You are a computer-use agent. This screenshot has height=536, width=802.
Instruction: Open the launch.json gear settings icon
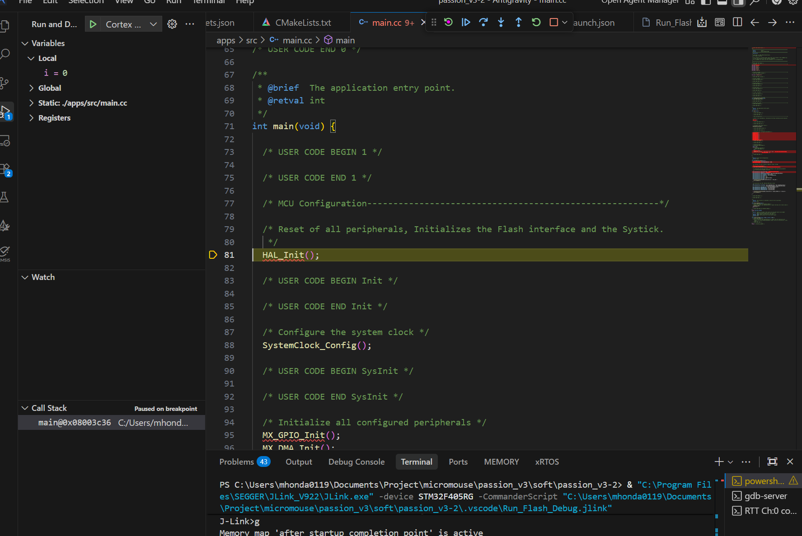tap(172, 24)
